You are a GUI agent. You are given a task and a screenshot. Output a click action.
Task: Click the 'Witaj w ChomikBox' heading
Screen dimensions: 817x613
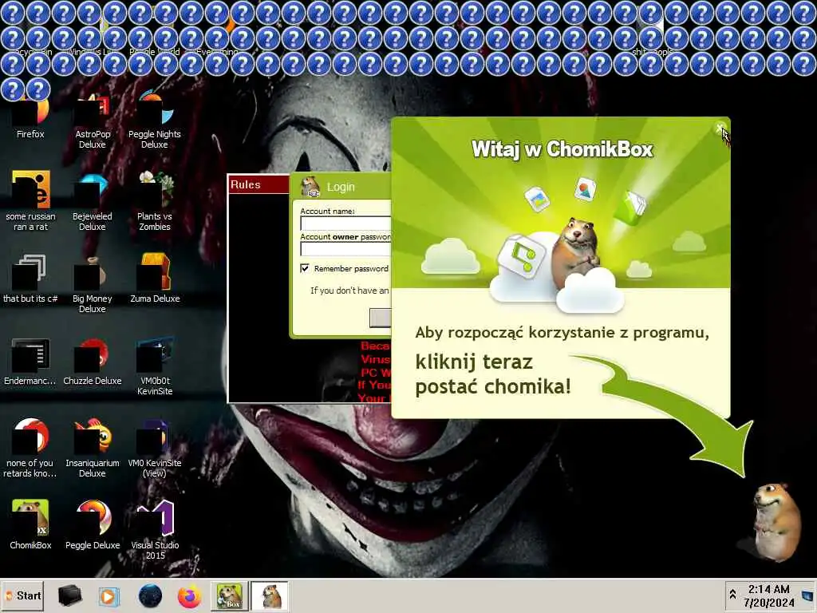click(x=562, y=149)
